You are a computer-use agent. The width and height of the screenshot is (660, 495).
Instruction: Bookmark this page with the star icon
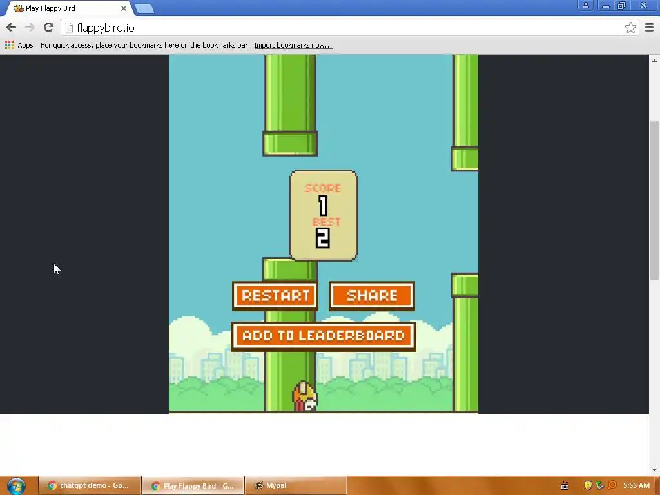[630, 28]
